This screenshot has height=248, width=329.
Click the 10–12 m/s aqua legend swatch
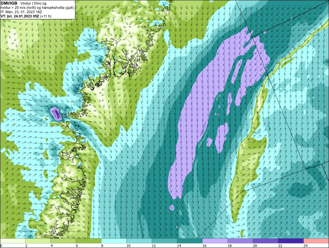139,241
